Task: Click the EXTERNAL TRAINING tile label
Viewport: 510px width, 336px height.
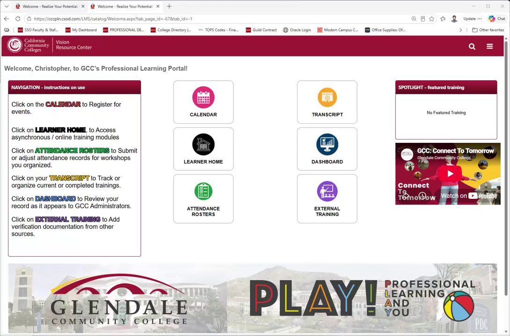Action: [x=327, y=211]
